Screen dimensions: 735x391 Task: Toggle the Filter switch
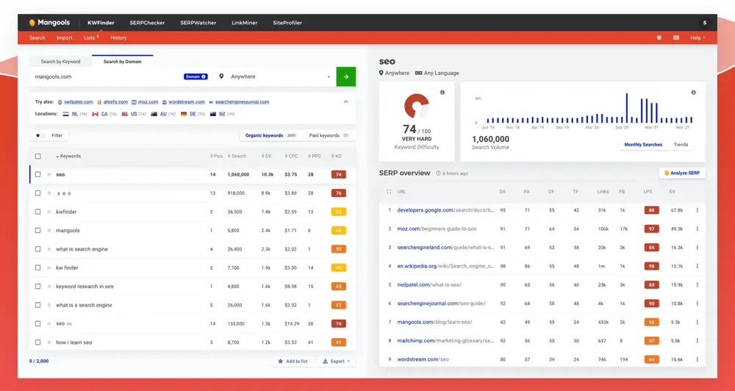(40, 135)
